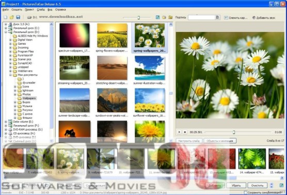Click inside the Подпись caption input field
Image resolution: width=287 pixels, height=195 pixels.
201,17
